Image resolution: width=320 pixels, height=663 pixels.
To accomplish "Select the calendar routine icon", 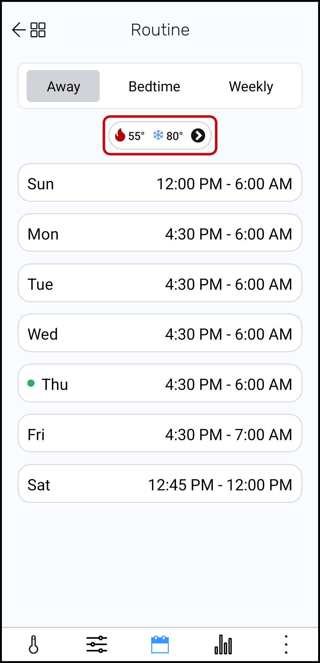I will (160, 645).
